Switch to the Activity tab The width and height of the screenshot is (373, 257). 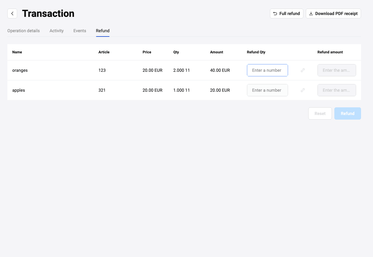[57, 31]
